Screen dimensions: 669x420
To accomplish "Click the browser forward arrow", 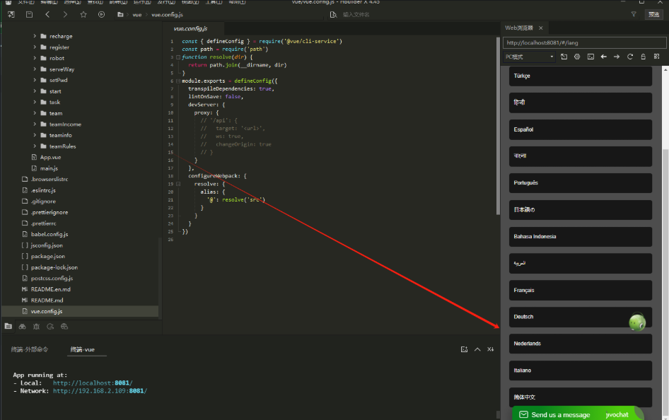I will 617,57.
